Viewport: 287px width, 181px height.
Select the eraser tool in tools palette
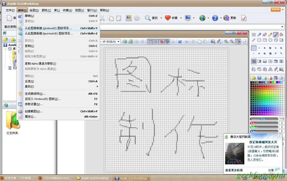click(264, 35)
